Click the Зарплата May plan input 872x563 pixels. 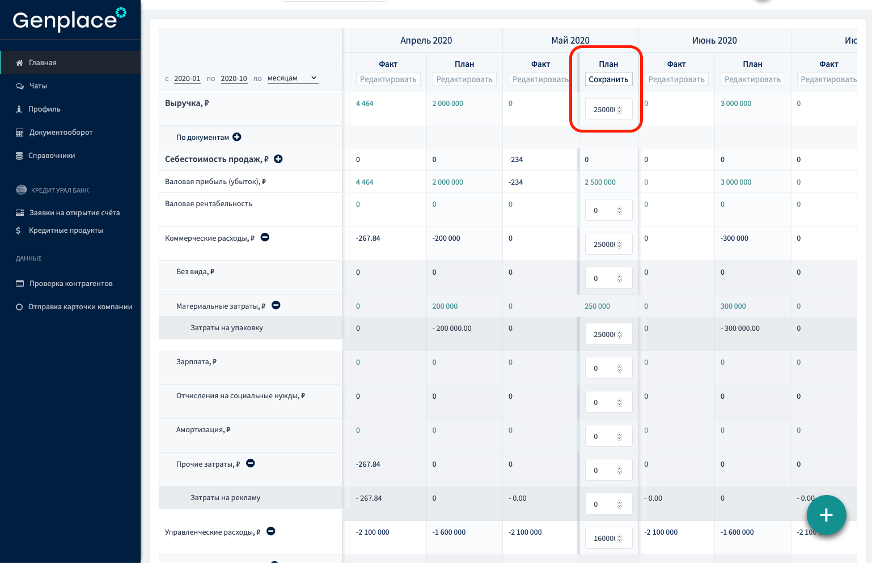click(608, 368)
